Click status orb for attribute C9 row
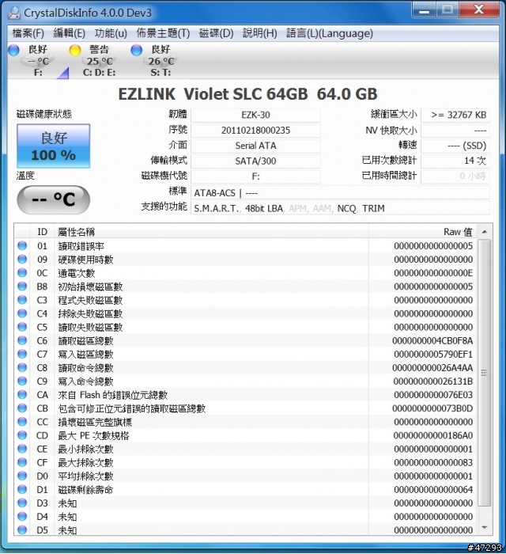Image resolution: width=506 pixels, height=554 pixels. tap(22, 381)
